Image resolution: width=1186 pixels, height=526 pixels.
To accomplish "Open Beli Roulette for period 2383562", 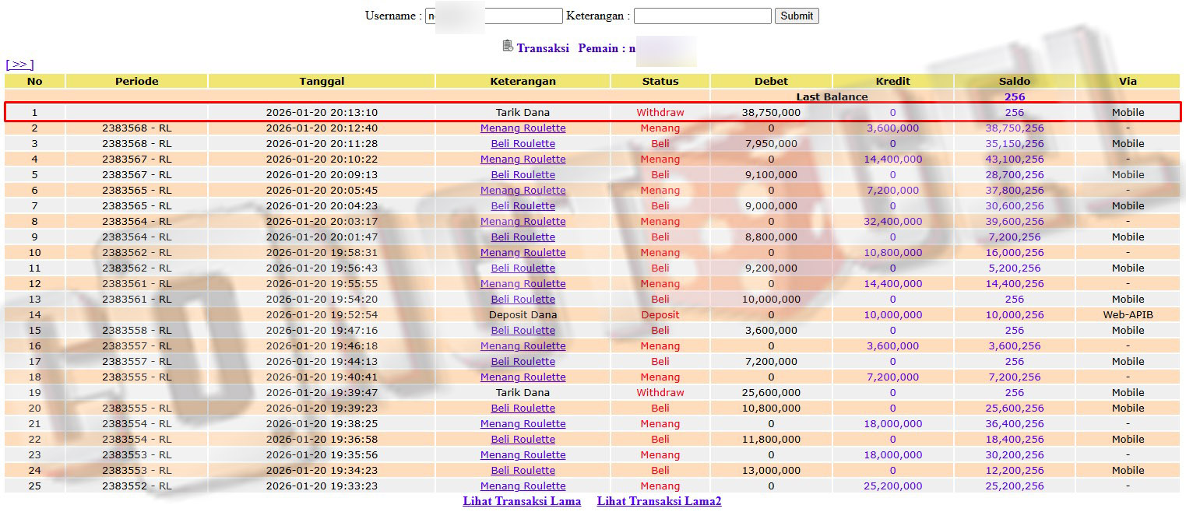I will pos(523,268).
